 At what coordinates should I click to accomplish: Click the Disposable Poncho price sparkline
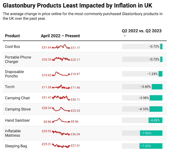click(x=61, y=74)
